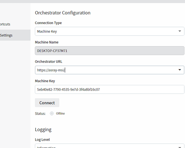
Task: Click the Offline status text
Action: click(x=60, y=113)
